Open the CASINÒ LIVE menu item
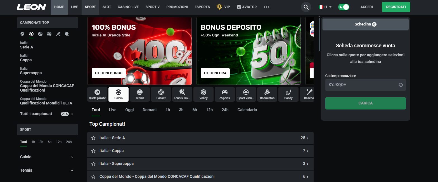Viewport: 438px width, 182px height. [128, 7]
